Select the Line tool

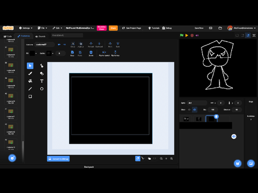30,89
